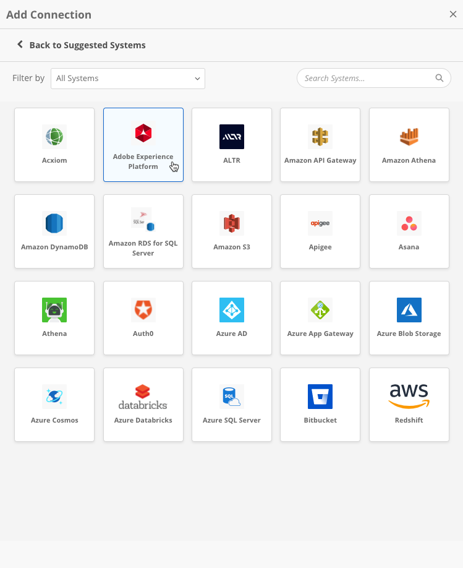The image size is (463, 568).
Task: Select the Azure Databricks tile
Action: 143,405
